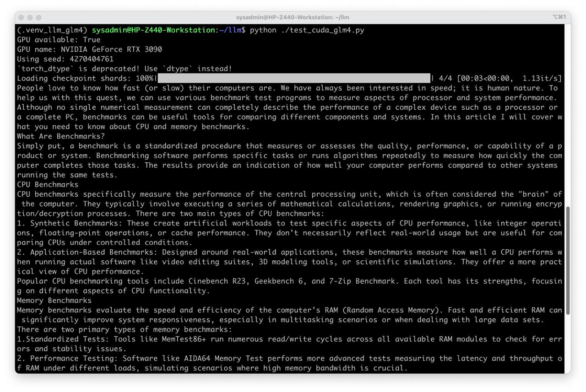The width and height of the screenshot is (586, 392).
Task: Click the 'CPU Benchmarks' heading line
Action: tap(48, 185)
